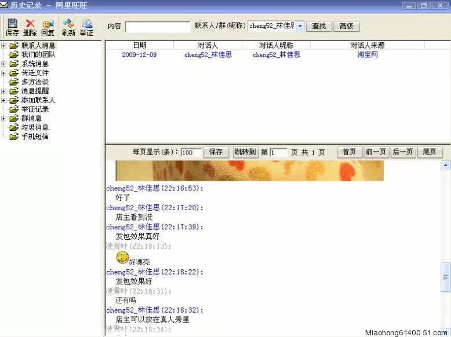
Task: Click 淘宝网 in the source column
Action: pyautogui.click(x=368, y=54)
